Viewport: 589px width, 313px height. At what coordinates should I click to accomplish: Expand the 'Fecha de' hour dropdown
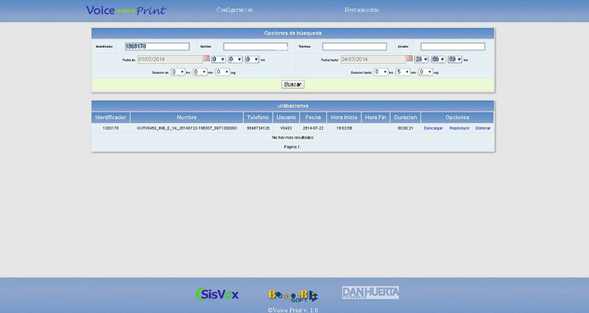coord(219,59)
